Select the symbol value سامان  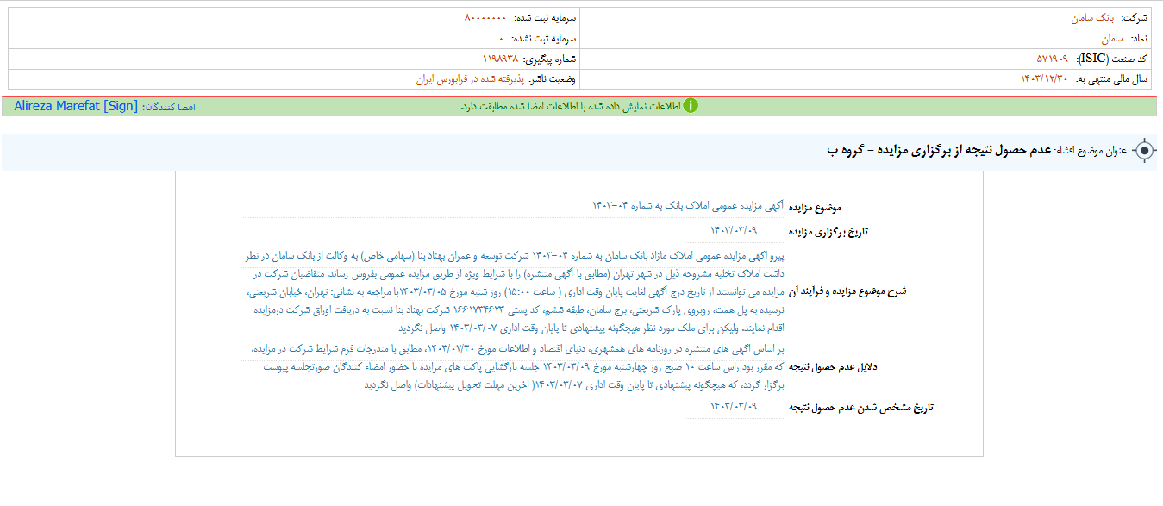(1114, 39)
